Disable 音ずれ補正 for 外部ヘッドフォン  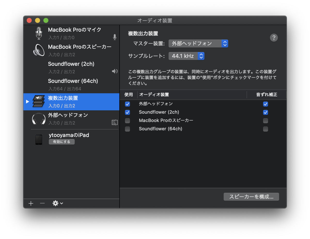266,104
